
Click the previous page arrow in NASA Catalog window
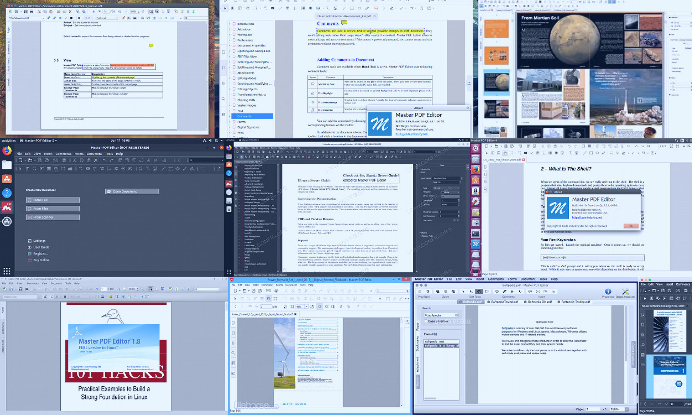[659, 404]
